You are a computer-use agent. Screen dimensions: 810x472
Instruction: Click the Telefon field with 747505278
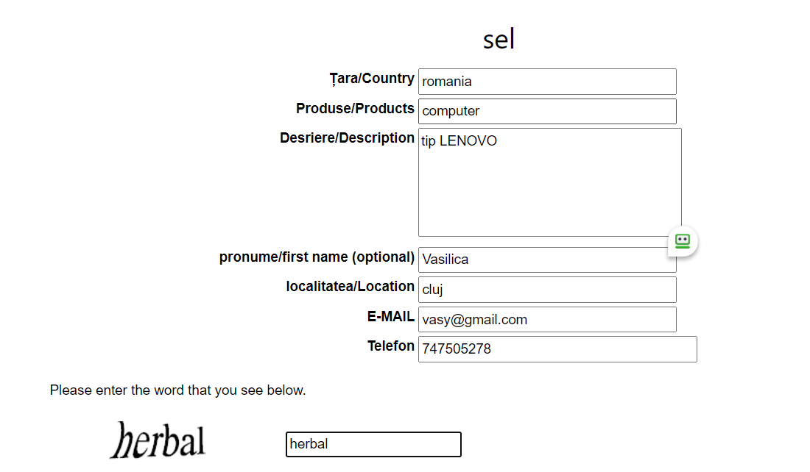click(x=557, y=349)
